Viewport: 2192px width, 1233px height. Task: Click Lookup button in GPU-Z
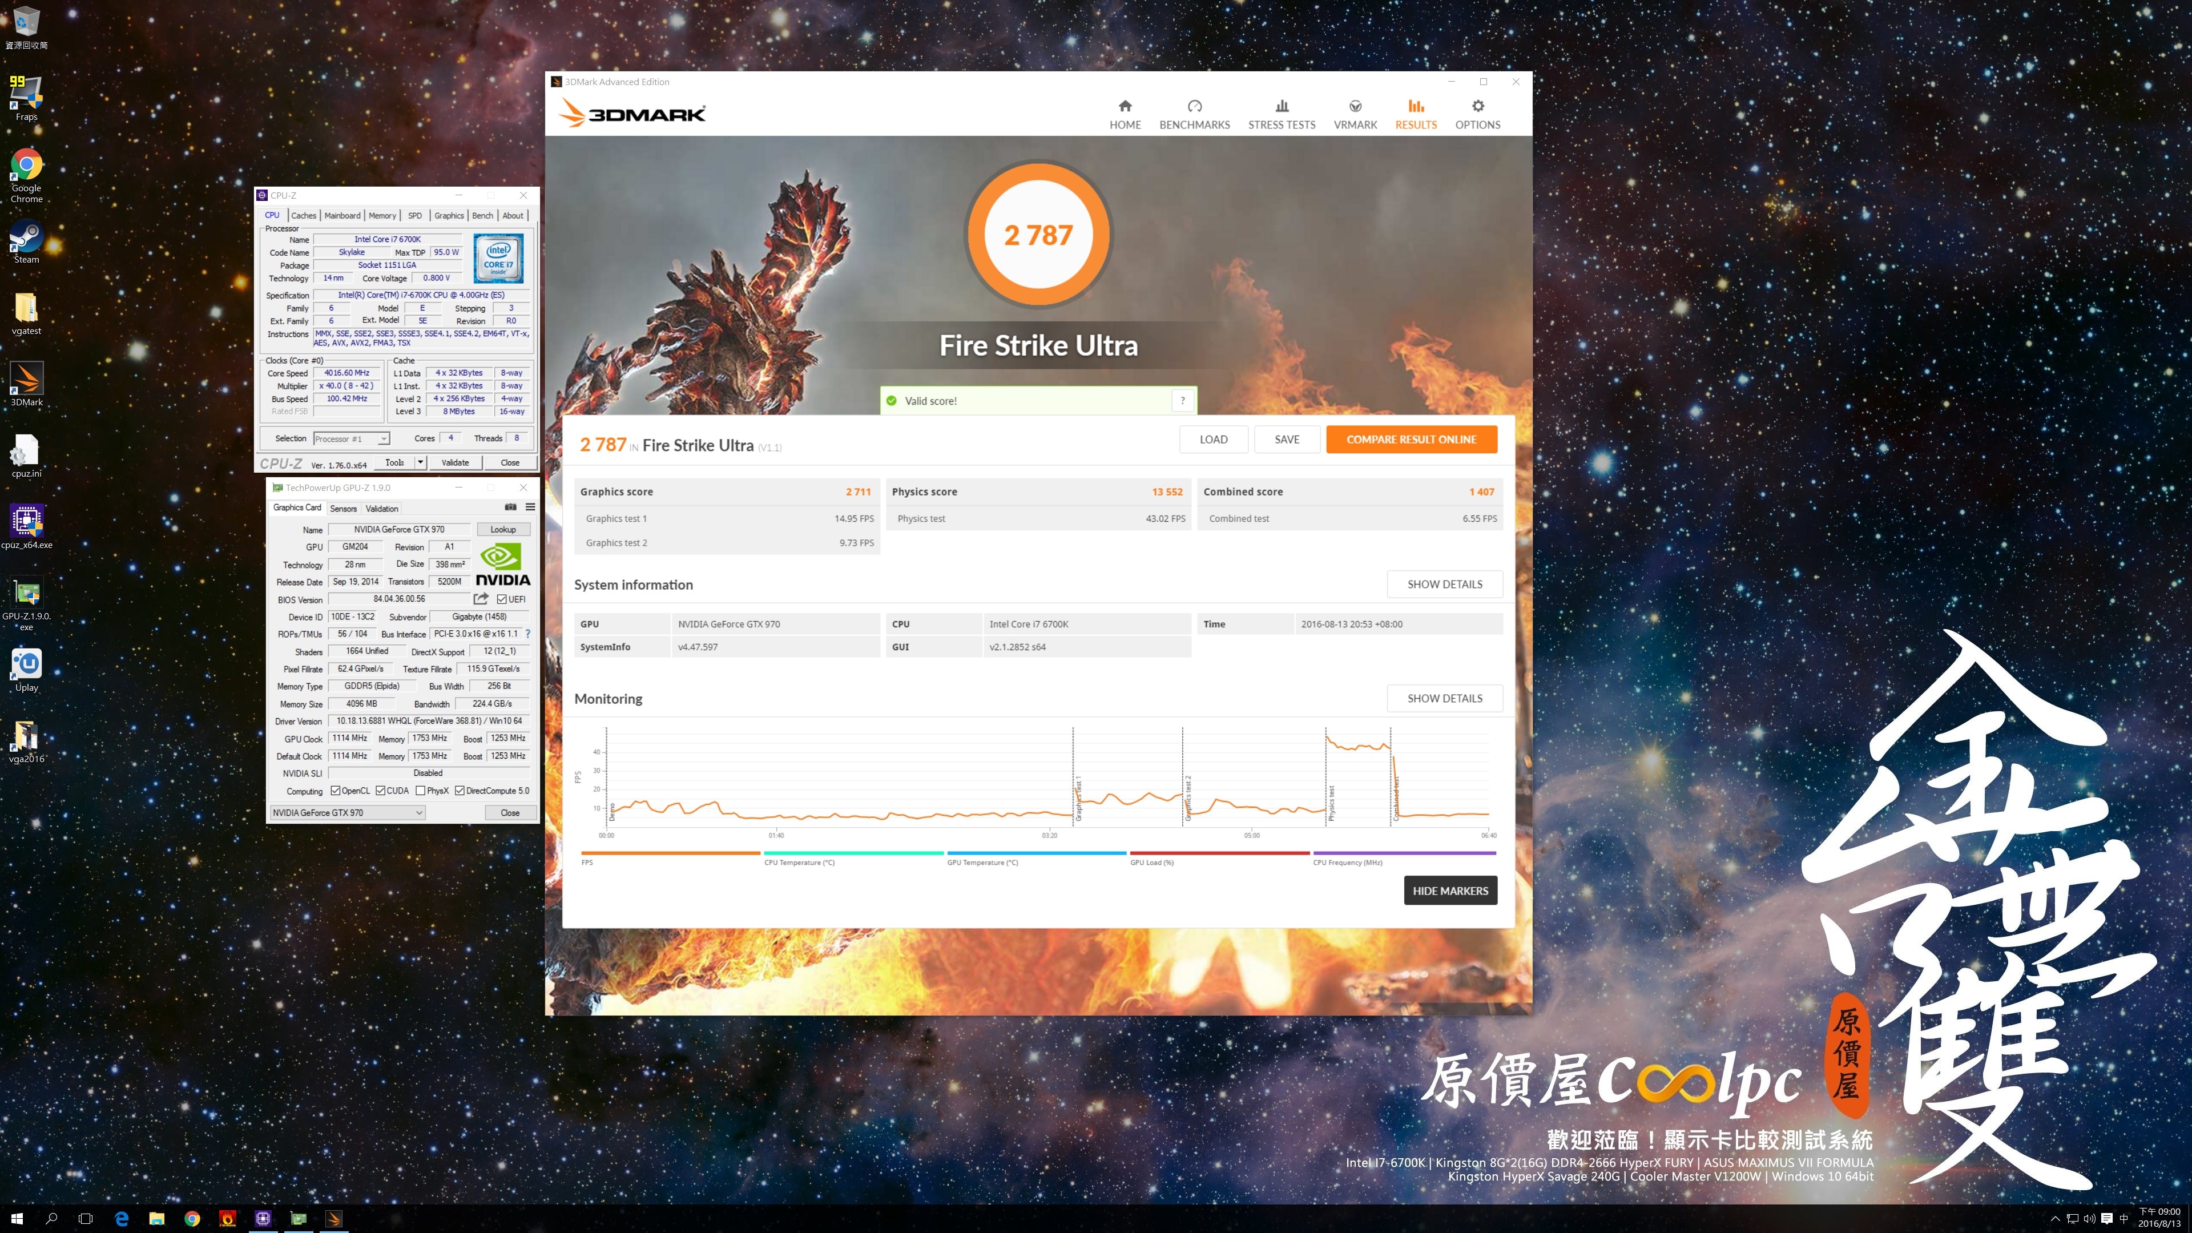[x=503, y=529]
